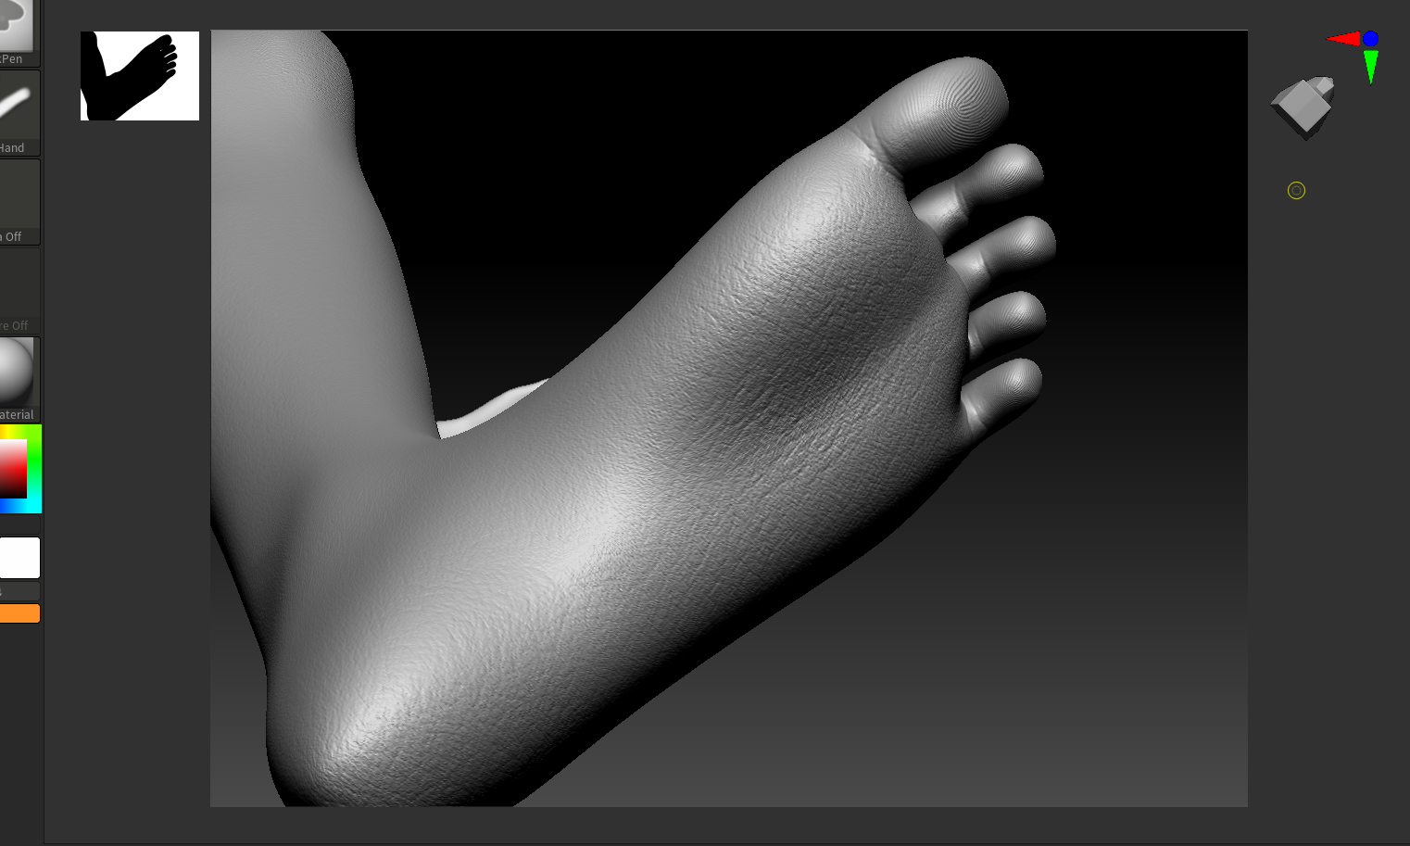Click the rainbow hue border of color picker
This screenshot has height=846, width=1410.
click(x=35, y=469)
